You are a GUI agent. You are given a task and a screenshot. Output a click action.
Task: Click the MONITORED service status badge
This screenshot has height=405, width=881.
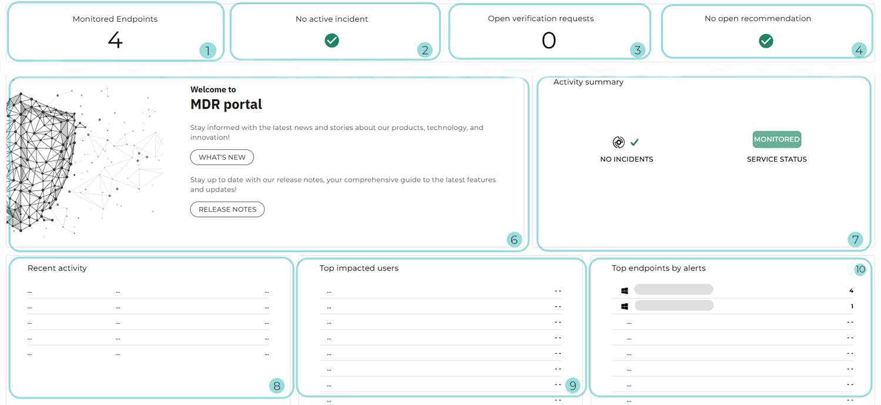coord(776,139)
